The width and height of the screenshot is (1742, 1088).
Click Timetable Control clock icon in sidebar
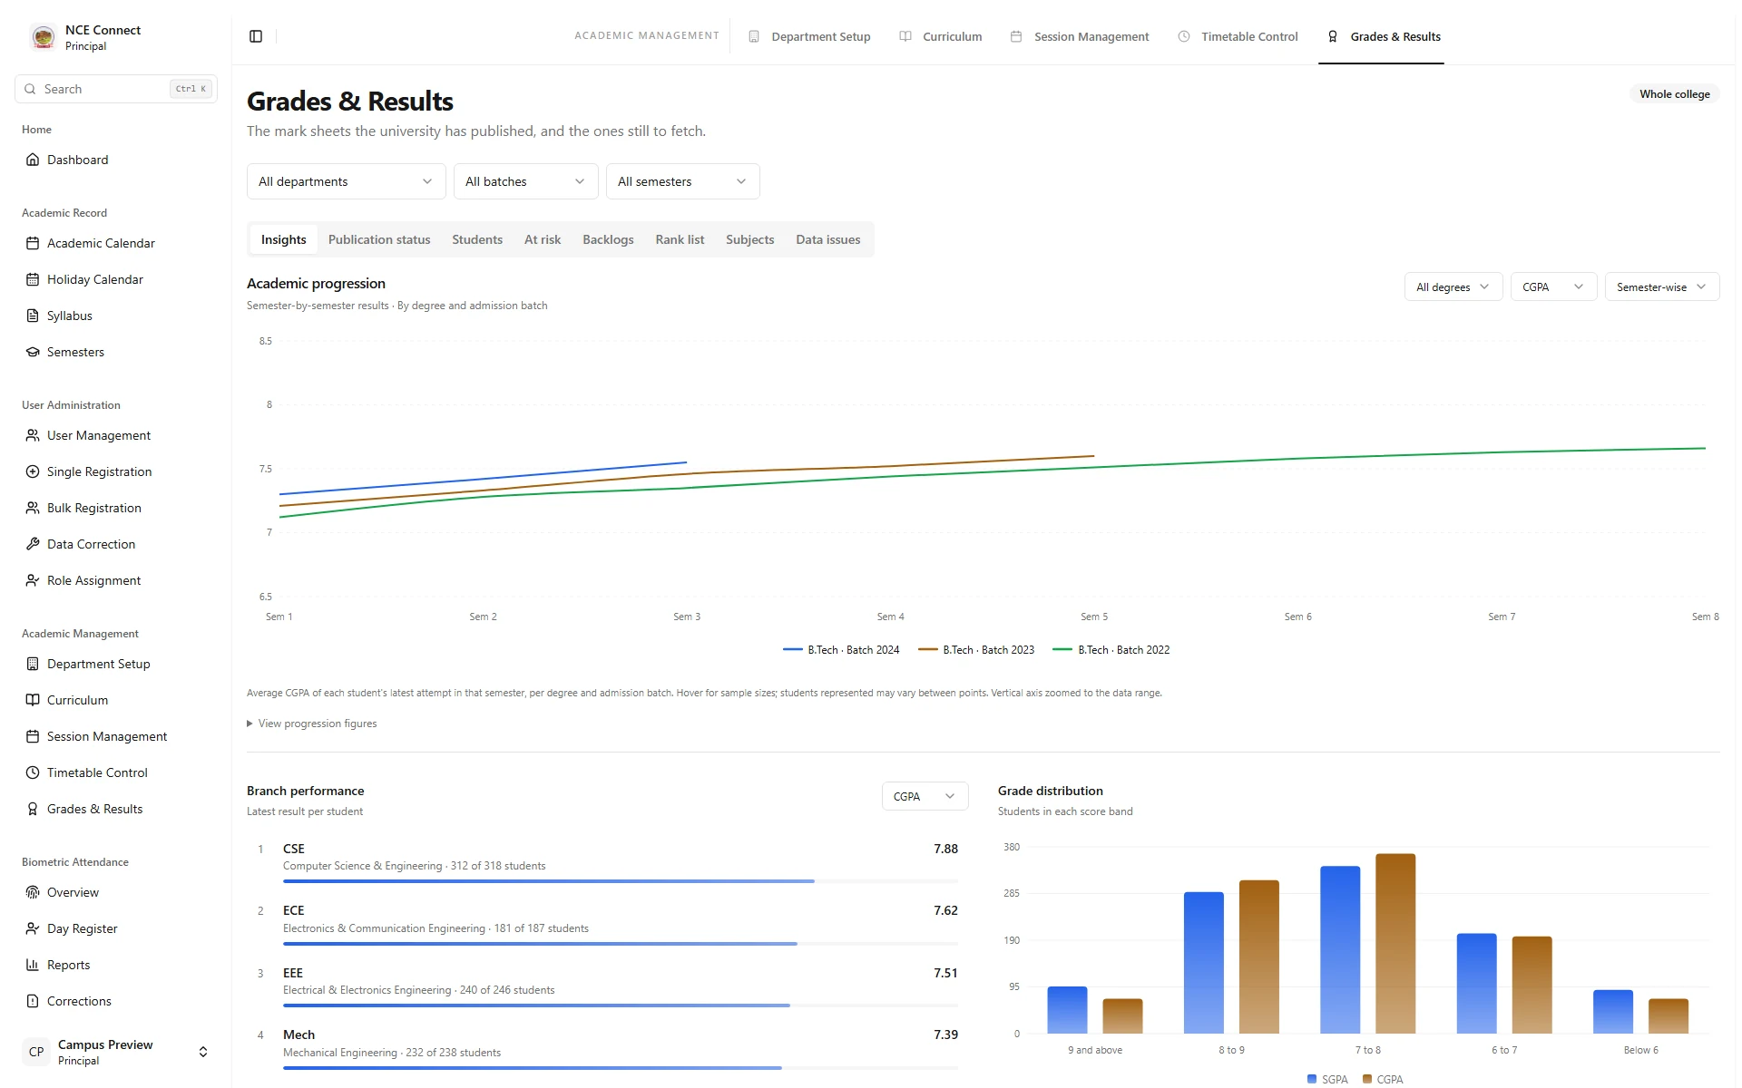[33, 772]
